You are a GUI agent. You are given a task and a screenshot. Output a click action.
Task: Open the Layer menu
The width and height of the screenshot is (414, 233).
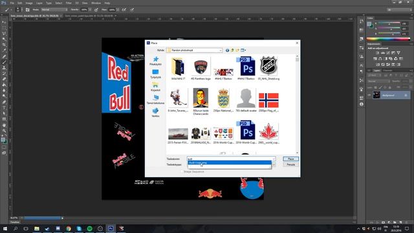(x=39, y=3)
